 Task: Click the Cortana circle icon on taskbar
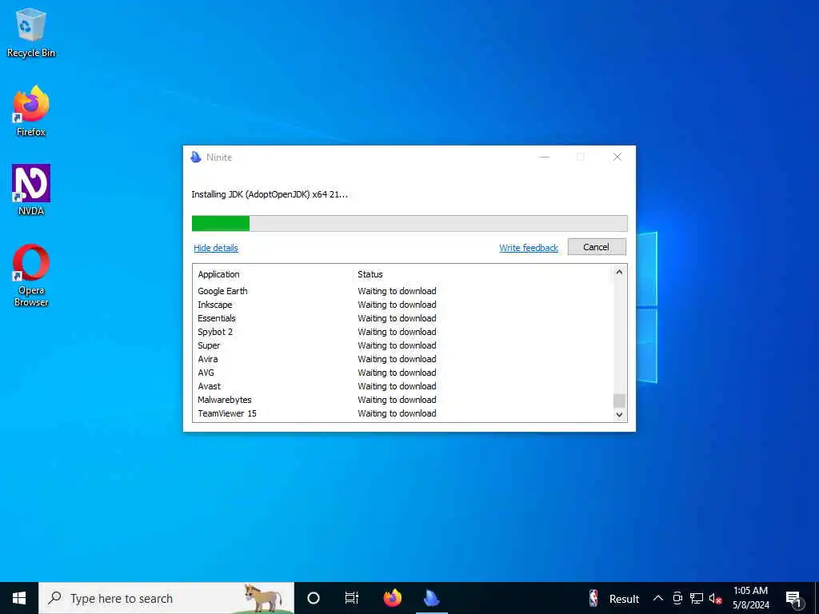314,598
